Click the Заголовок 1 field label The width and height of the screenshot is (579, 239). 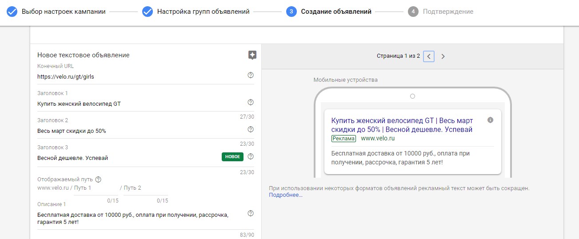click(53, 93)
